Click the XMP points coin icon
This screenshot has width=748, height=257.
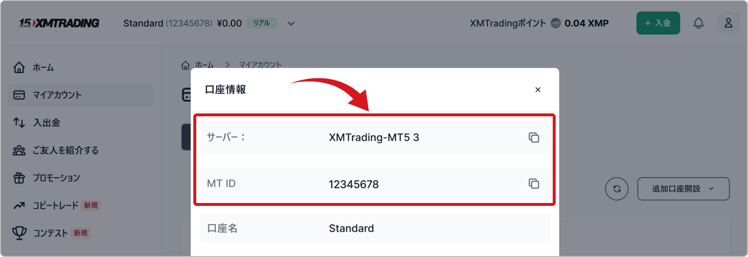[556, 23]
